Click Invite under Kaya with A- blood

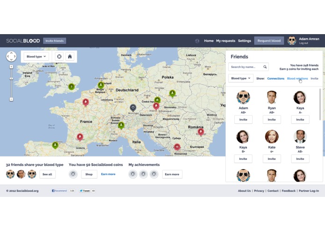point(300,120)
